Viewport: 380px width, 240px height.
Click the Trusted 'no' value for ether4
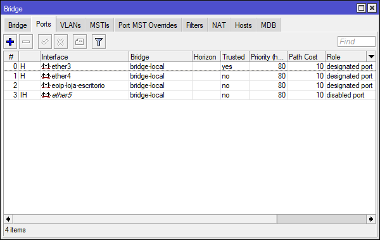(x=225, y=76)
